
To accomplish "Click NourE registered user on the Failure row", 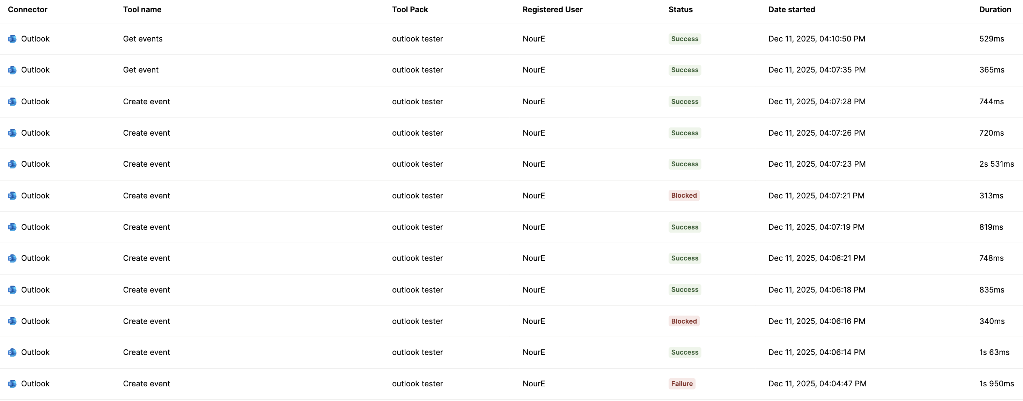I will (x=534, y=384).
